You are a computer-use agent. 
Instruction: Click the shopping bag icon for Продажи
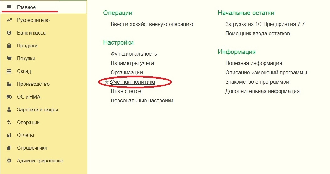click(9, 46)
